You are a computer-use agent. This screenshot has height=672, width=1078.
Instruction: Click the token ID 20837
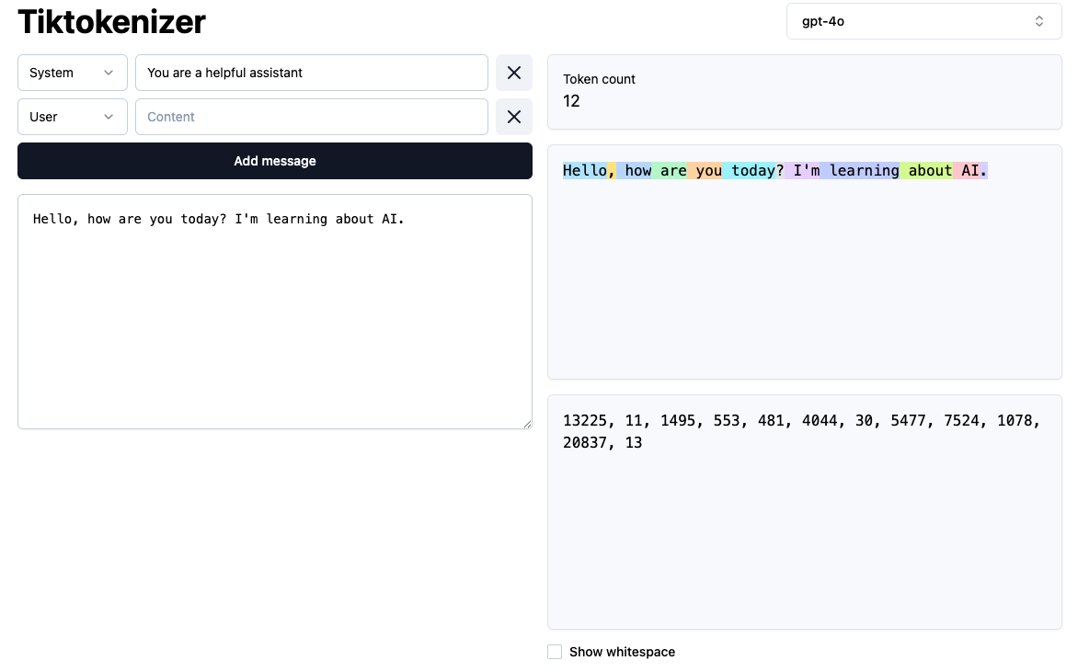(585, 443)
